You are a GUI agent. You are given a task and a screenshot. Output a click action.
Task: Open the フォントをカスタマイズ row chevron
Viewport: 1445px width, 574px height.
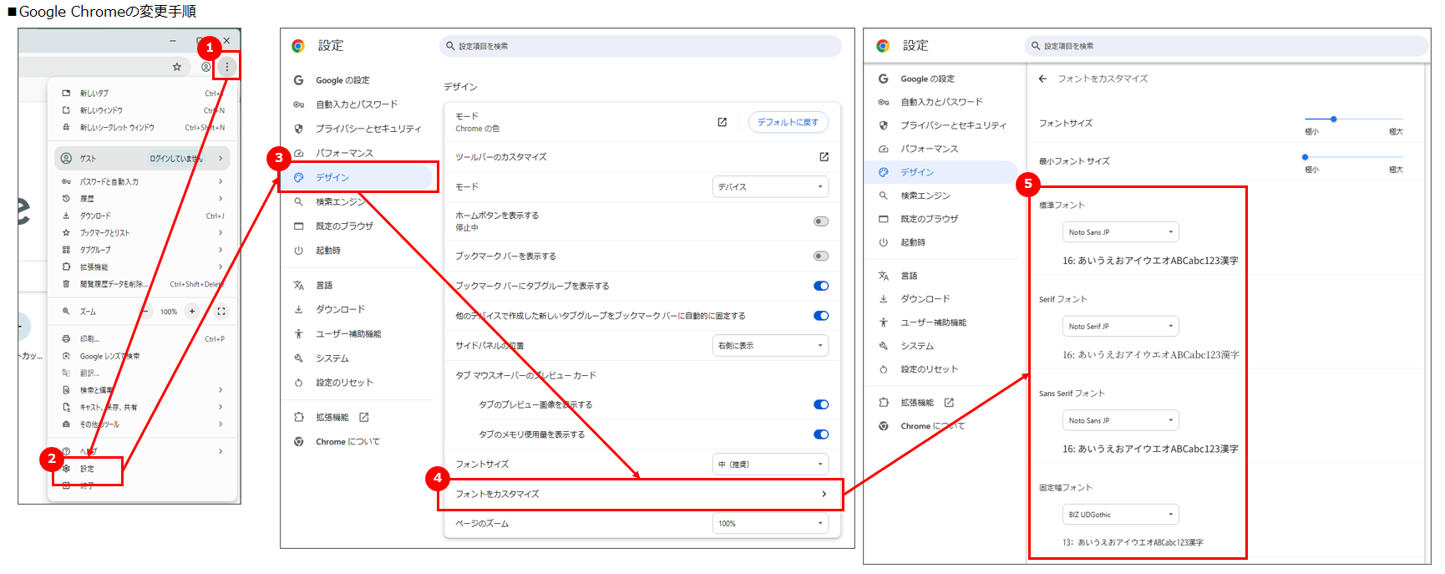click(x=824, y=494)
